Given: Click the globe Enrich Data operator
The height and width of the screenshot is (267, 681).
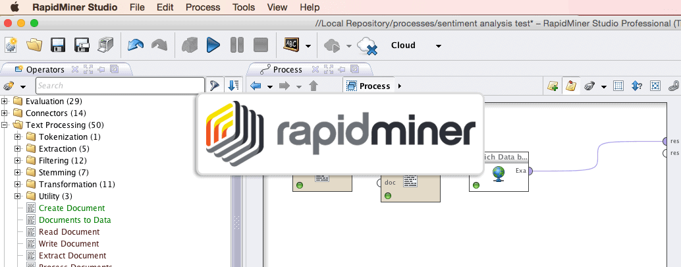Looking at the screenshot, I should click(x=498, y=173).
